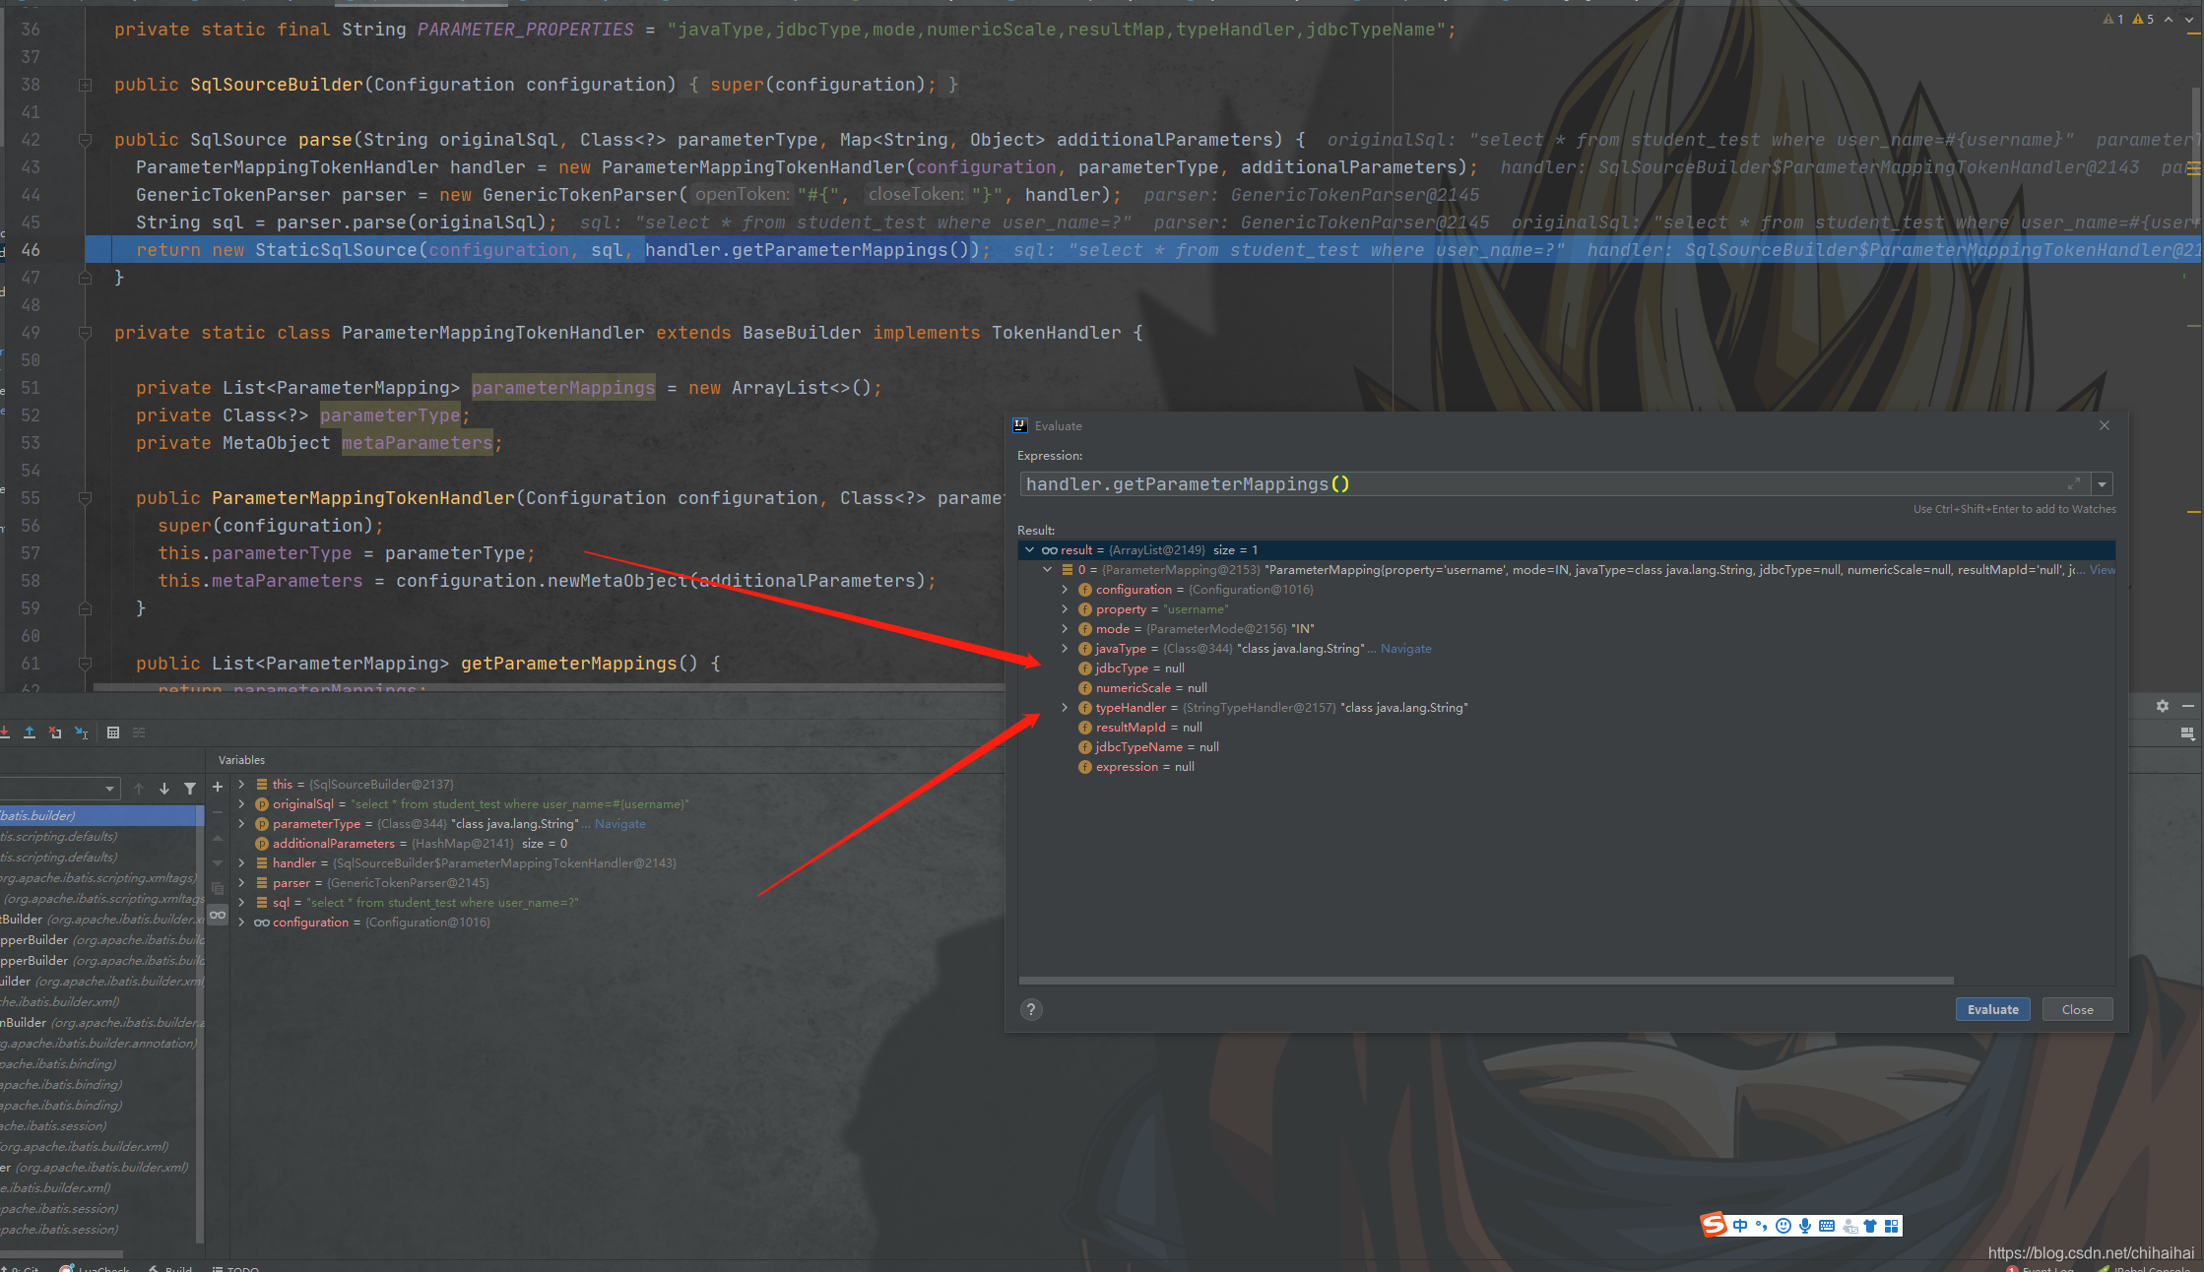
Task: Toggle Chinese/English mode in Sogou bar
Action: [1740, 1226]
